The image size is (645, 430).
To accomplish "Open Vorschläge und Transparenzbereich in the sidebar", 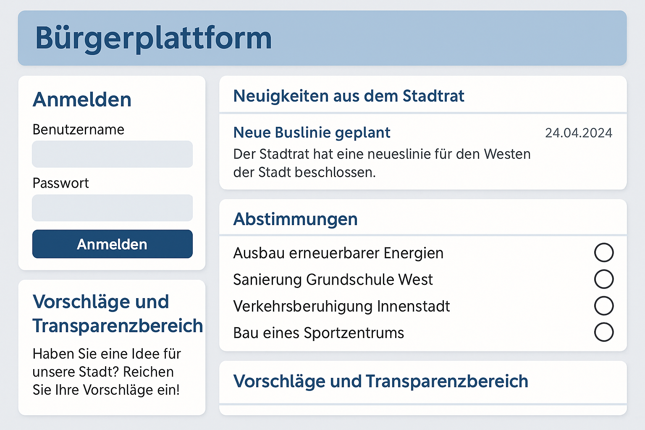I will click(118, 313).
